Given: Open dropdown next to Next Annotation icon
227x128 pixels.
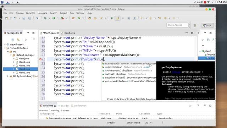Looking at the screenshot, I should point(146,18).
